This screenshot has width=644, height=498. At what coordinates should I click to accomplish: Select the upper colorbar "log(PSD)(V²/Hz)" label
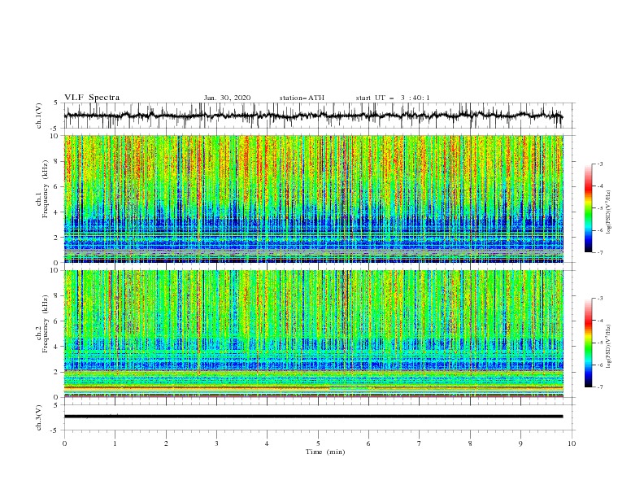point(610,212)
